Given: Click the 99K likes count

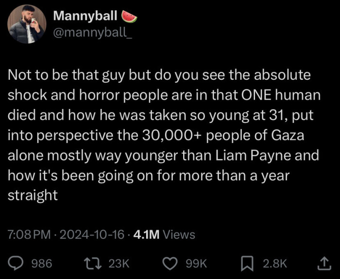Looking at the screenshot, I should coord(197,263).
